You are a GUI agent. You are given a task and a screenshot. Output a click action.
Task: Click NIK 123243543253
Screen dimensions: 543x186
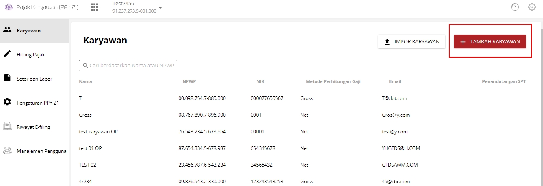coord(267,182)
